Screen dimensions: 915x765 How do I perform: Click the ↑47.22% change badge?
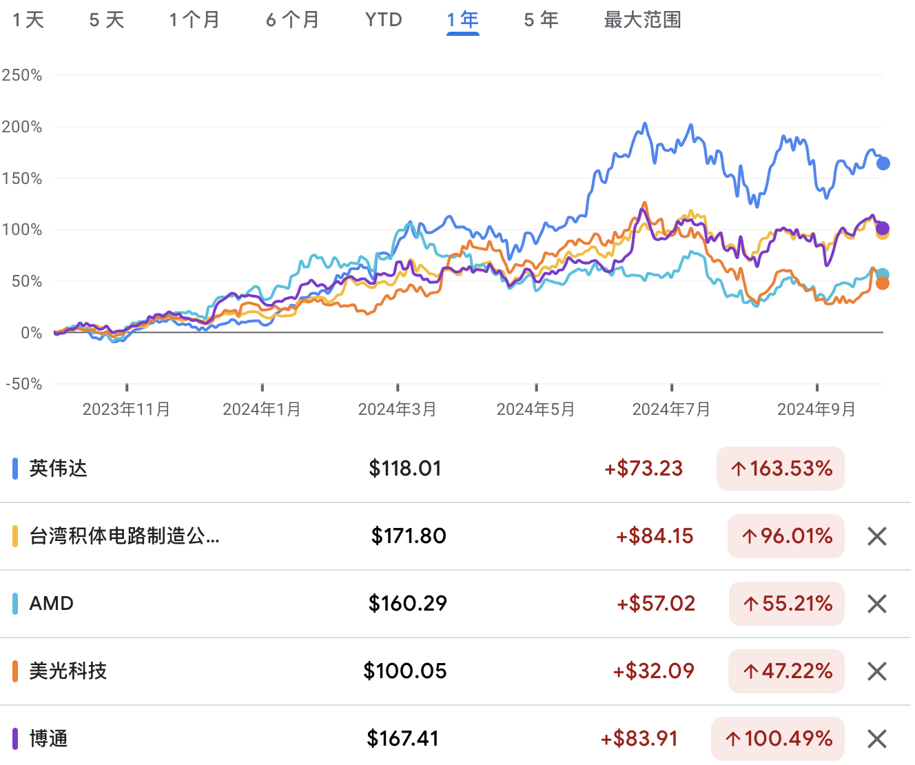coord(786,671)
